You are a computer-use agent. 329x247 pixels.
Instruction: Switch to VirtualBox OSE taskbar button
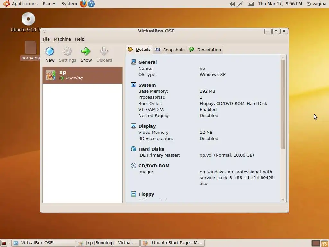tap(43, 243)
